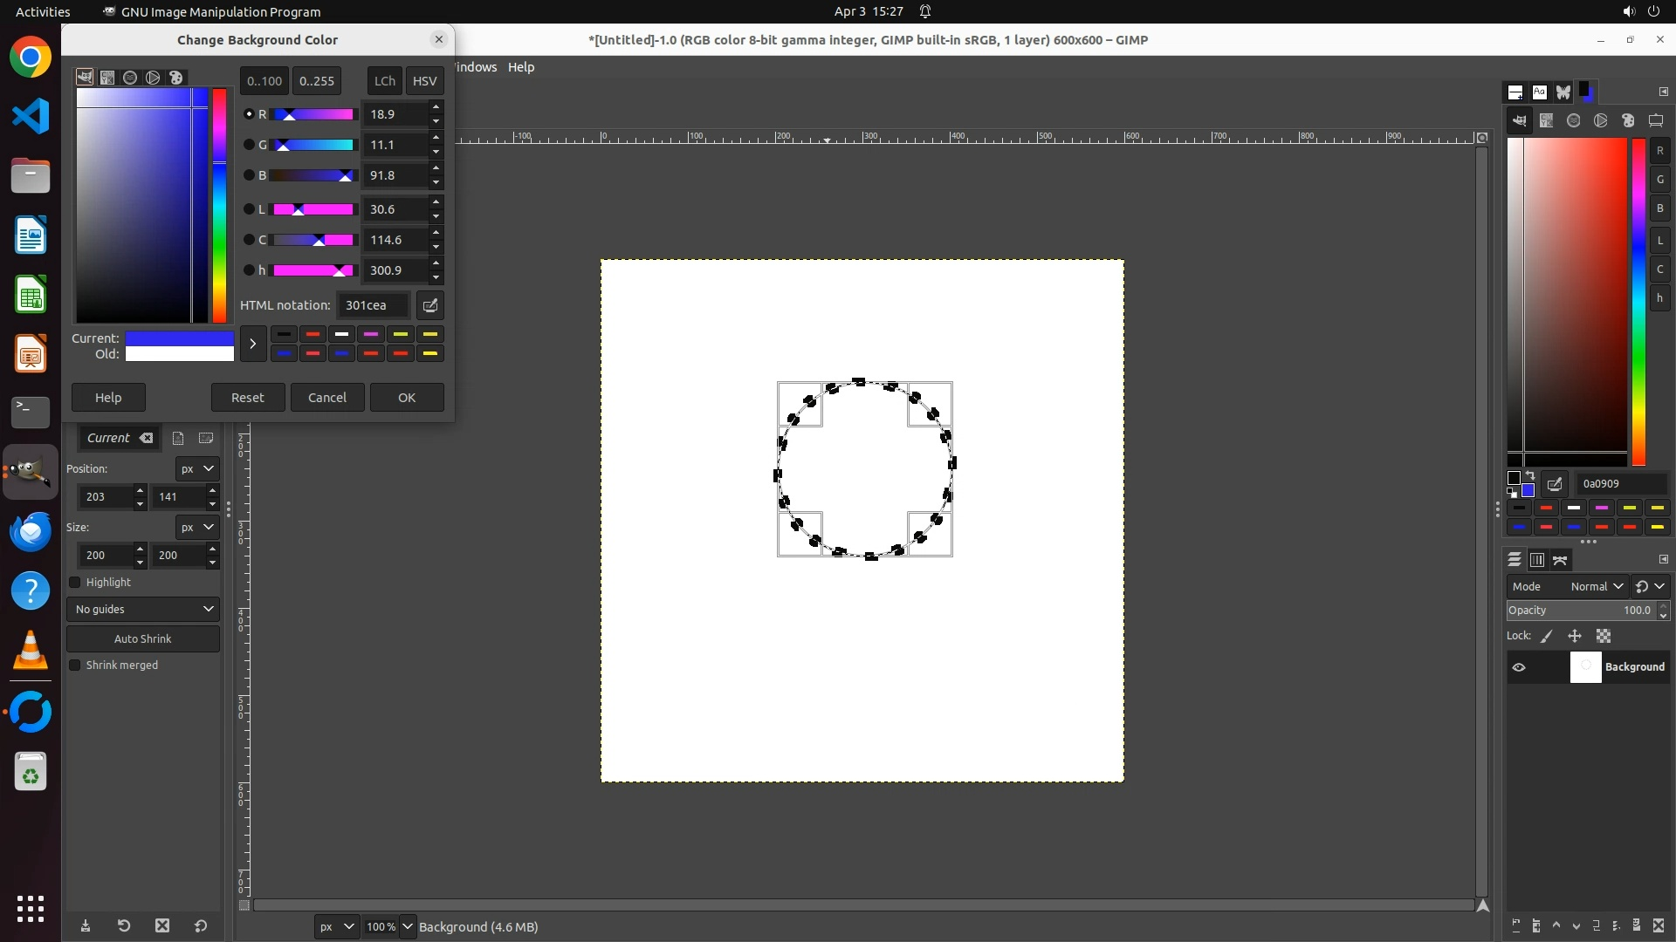
Task: Lock alpha channel of layer
Action: (x=1604, y=637)
